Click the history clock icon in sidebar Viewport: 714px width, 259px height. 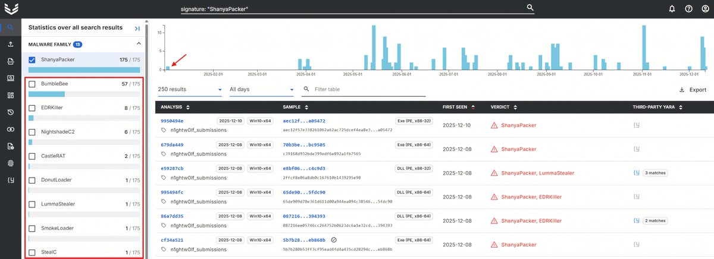click(10, 112)
